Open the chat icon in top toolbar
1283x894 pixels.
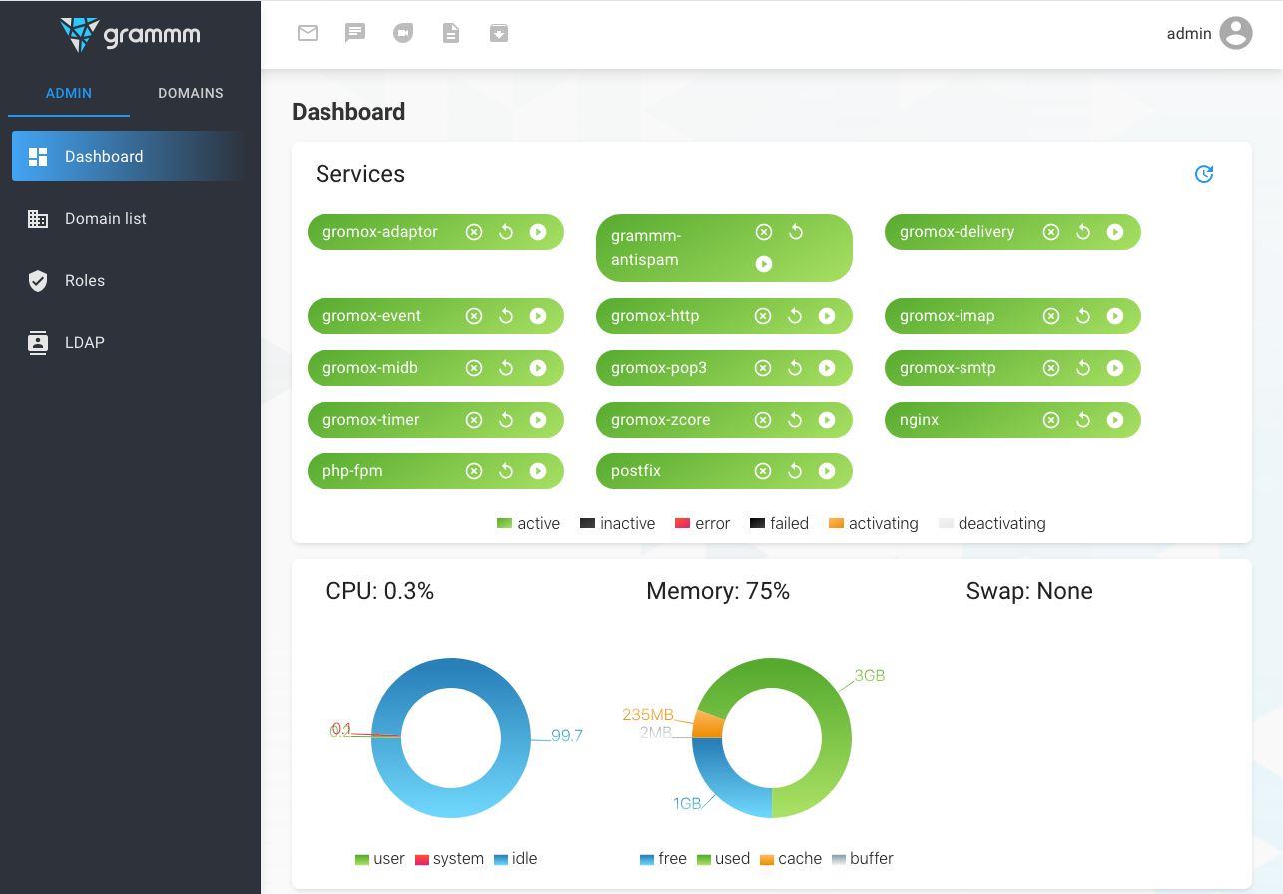pos(355,33)
